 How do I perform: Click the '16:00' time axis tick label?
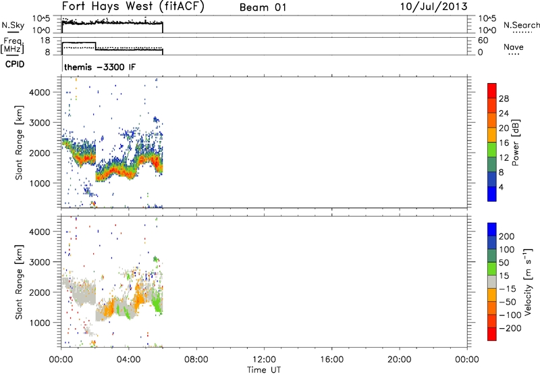click(x=331, y=360)
